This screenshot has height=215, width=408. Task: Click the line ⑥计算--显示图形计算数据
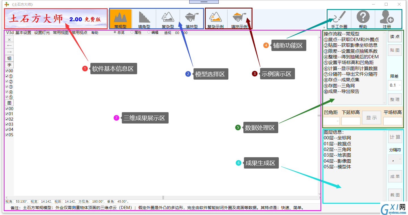click(x=351, y=68)
